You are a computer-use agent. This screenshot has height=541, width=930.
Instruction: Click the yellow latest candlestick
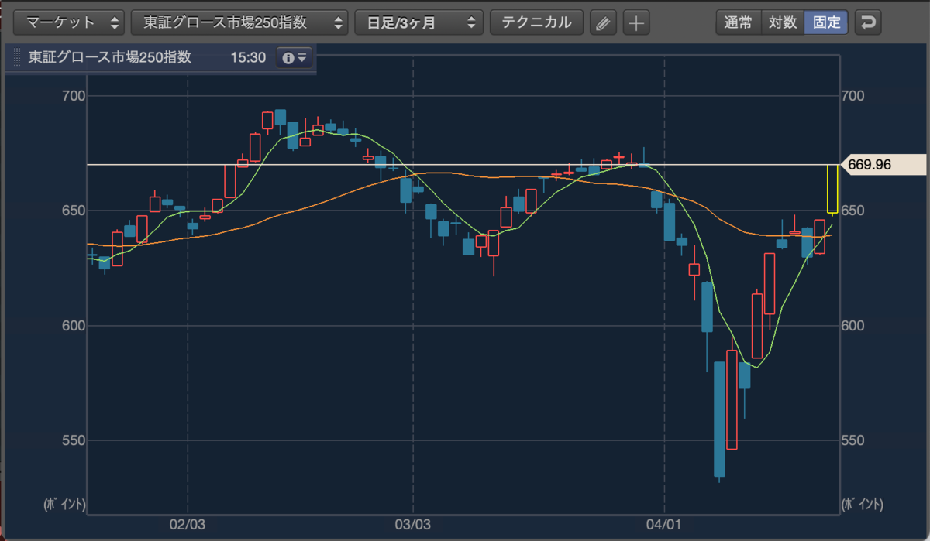833,189
